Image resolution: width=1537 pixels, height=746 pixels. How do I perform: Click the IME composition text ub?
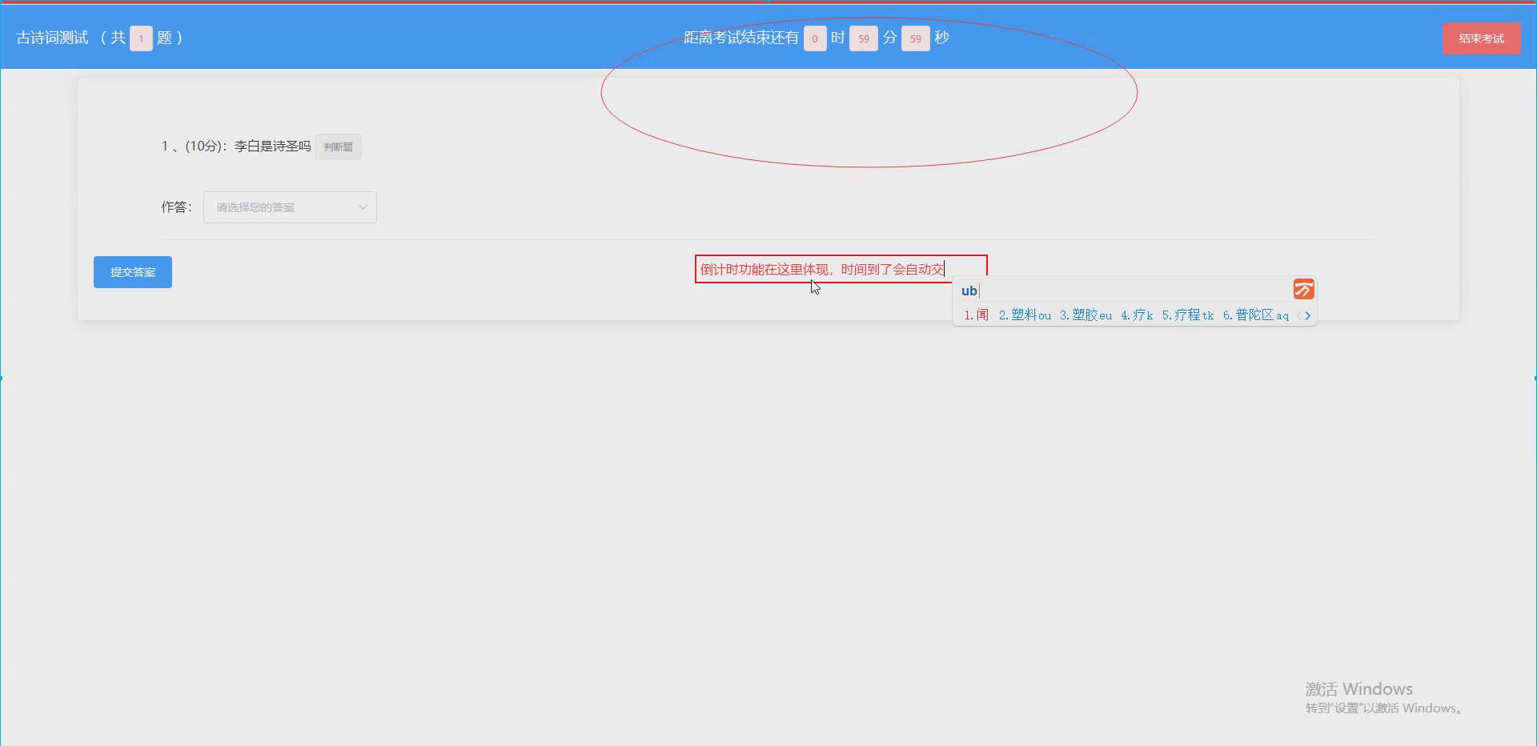pyautogui.click(x=969, y=291)
